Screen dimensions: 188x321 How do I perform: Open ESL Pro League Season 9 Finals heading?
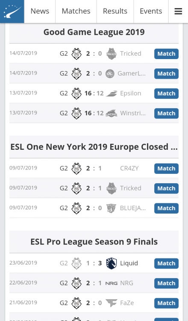(x=94, y=242)
